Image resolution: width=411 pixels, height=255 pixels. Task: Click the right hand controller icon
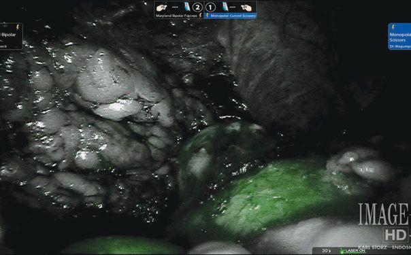[x=246, y=8]
